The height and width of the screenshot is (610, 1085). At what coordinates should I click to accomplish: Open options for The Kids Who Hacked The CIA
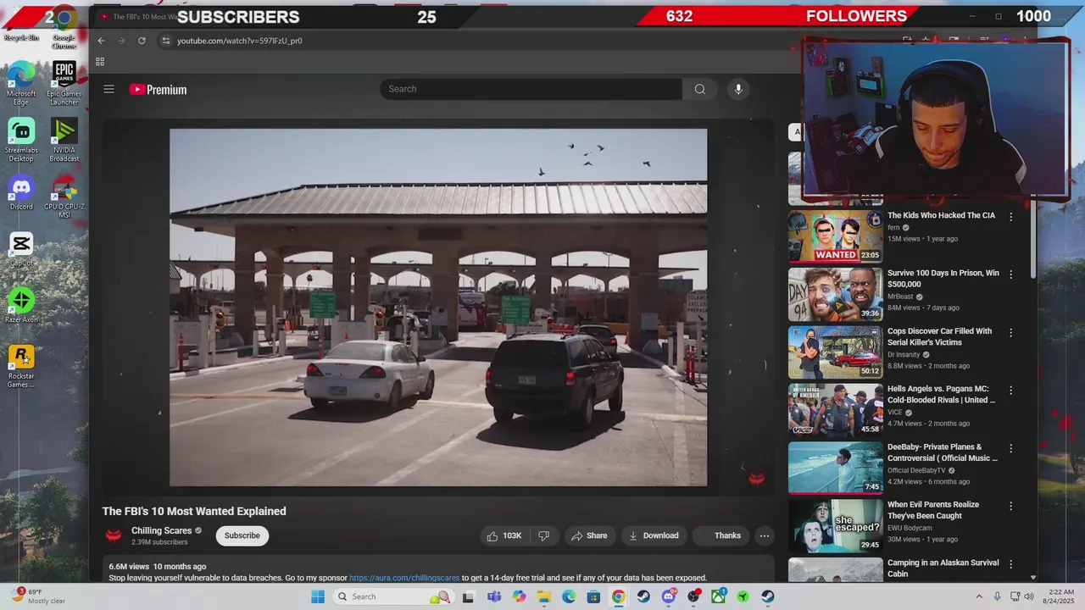(x=1010, y=217)
